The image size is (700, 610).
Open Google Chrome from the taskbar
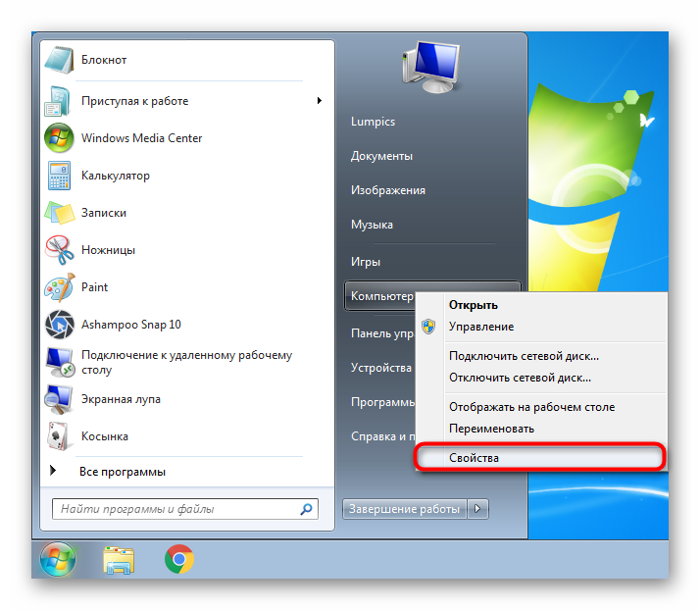179,560
